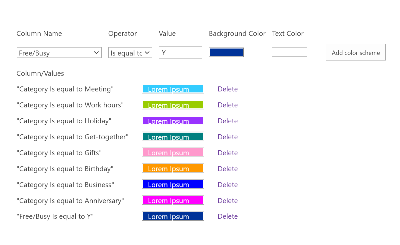Delete the Get-together color scheme
The width and height of the screenshot is (400, 245).
228,137
